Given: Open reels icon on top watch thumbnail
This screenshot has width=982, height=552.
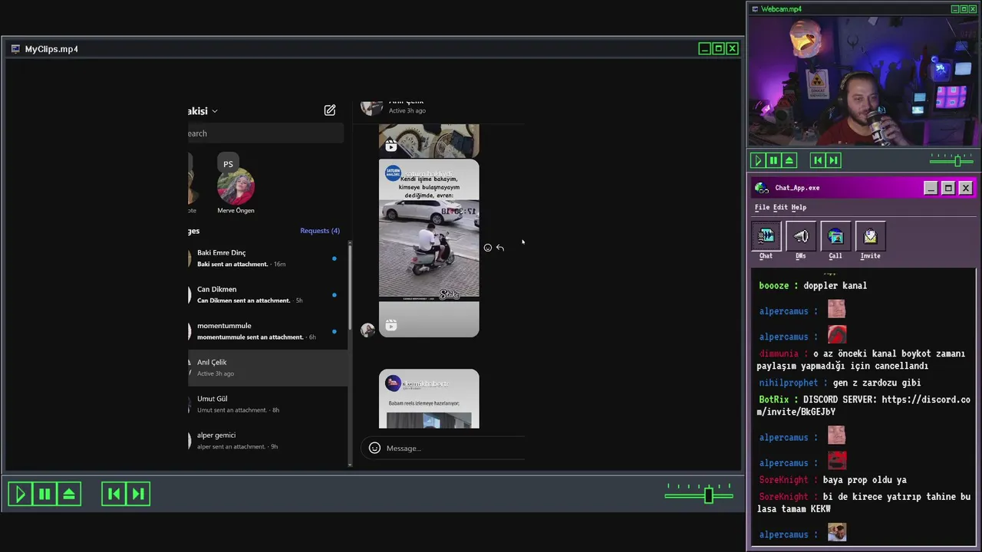Looking at the screenshot, I should [x=391, y=146].
